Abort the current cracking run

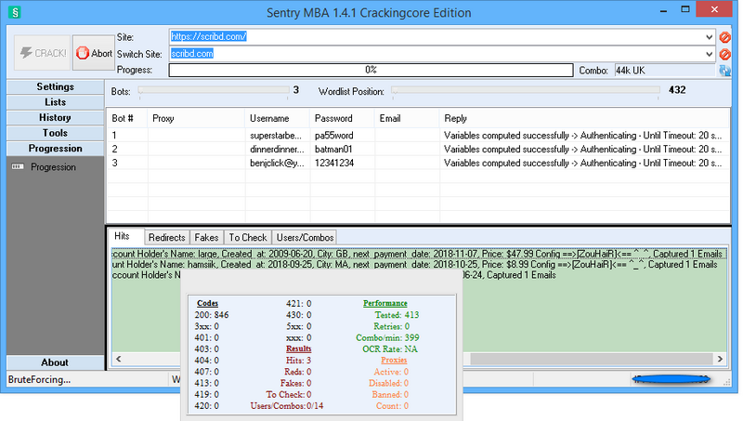tap(95, 53)
